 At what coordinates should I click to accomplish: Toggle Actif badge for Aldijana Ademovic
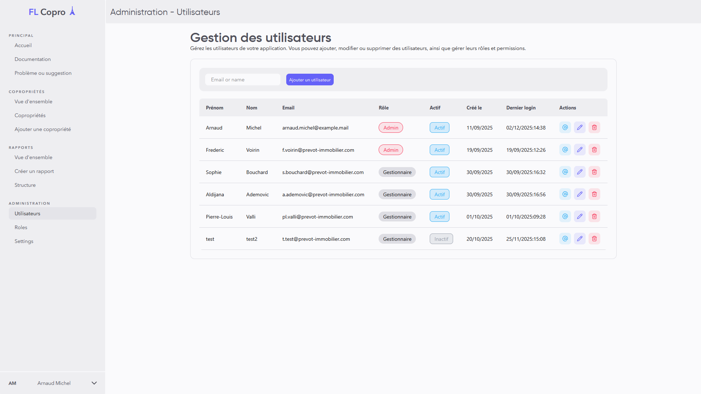(439, 194)
